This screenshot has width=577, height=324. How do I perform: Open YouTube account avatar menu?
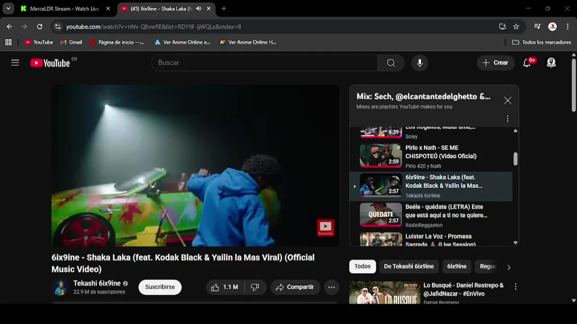tap(551, 63)
